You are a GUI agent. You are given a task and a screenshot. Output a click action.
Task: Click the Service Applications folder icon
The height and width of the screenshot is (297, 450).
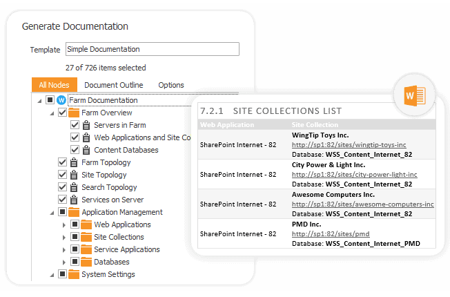(86, 250)
